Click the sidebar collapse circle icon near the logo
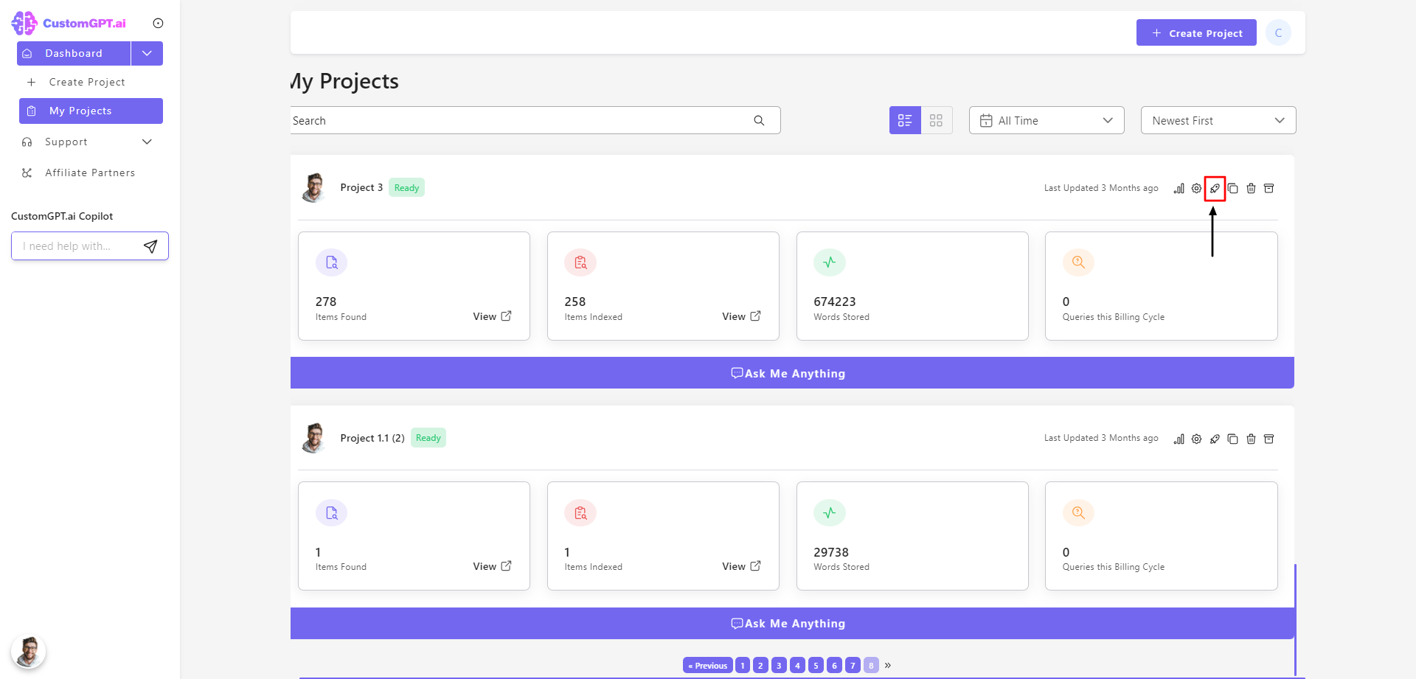The width and height of the screenshot is (1416, 679). pos(158,23)
